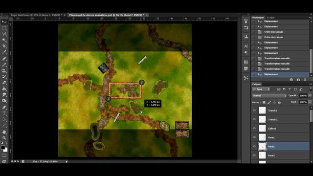Viewport: 313px width, 176px height.
Task: Select the Hand tool
Action: click(4, 132)
